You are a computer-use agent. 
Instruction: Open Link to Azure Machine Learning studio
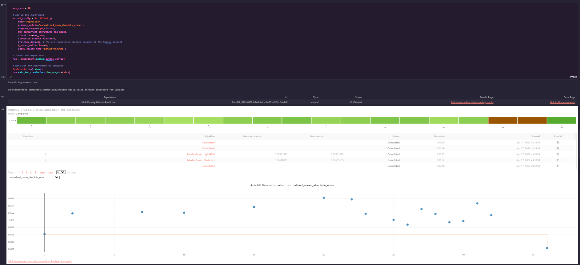[472, 102]
